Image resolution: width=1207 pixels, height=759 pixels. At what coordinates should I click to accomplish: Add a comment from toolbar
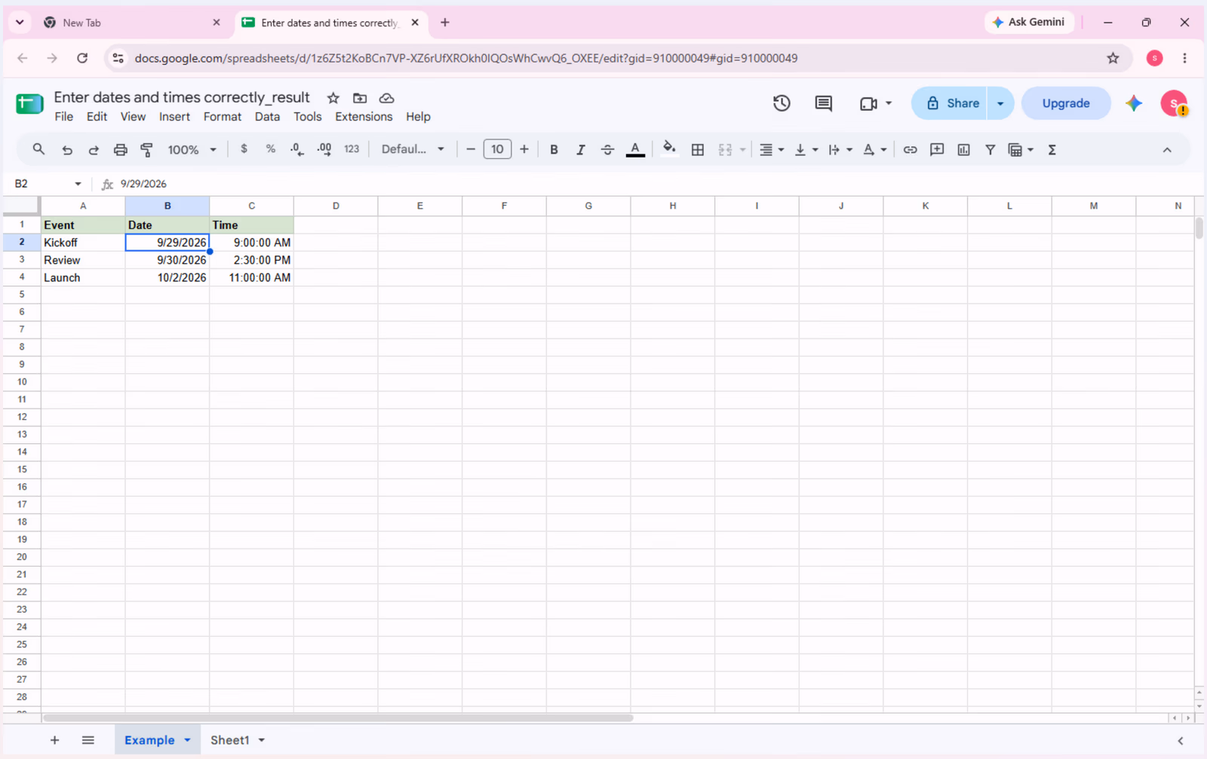click(937, 150)
